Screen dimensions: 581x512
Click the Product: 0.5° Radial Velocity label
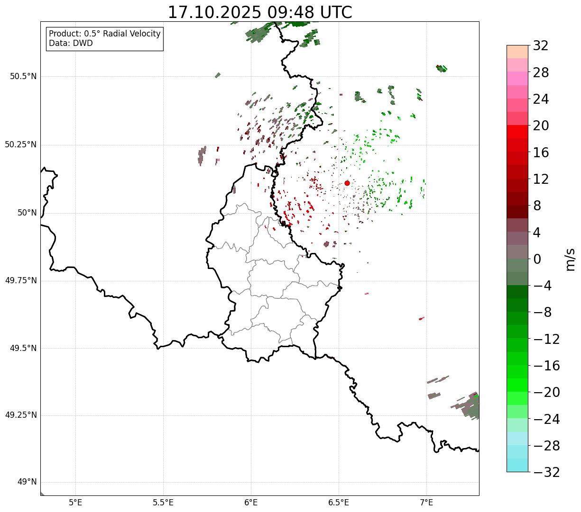click(105, 34)
